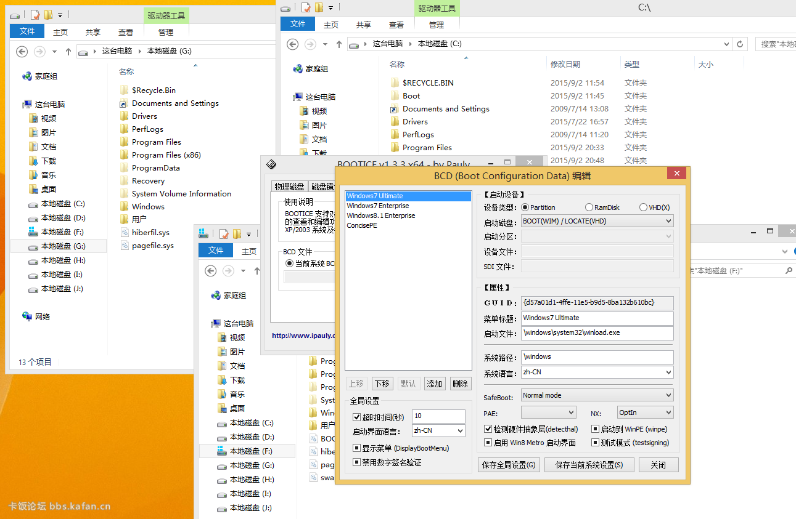796x519 pixels.
Task: Click Back arrow in G: window
Action: pyautogui.click(x=22, y=52)
